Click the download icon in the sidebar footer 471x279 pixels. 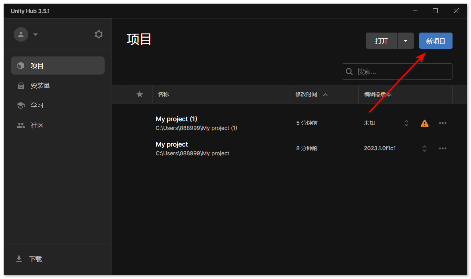[19, 259]
